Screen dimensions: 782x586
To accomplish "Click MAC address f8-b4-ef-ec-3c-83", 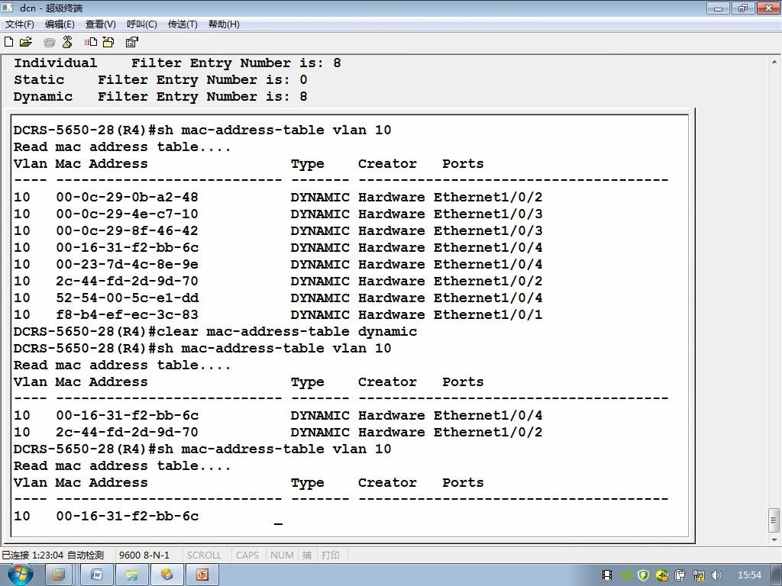I will click(128, 315).
